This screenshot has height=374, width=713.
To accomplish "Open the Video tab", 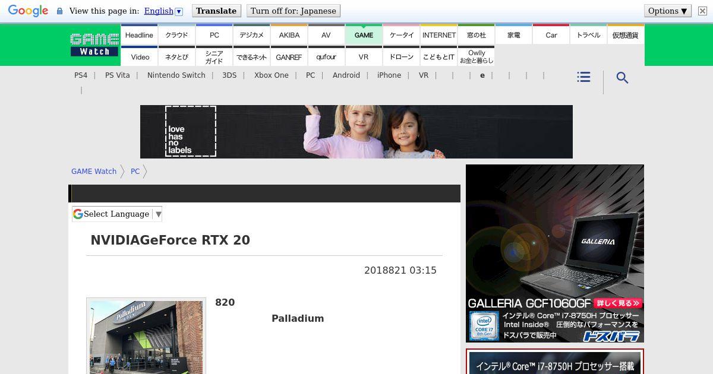I will pos(140,56).
